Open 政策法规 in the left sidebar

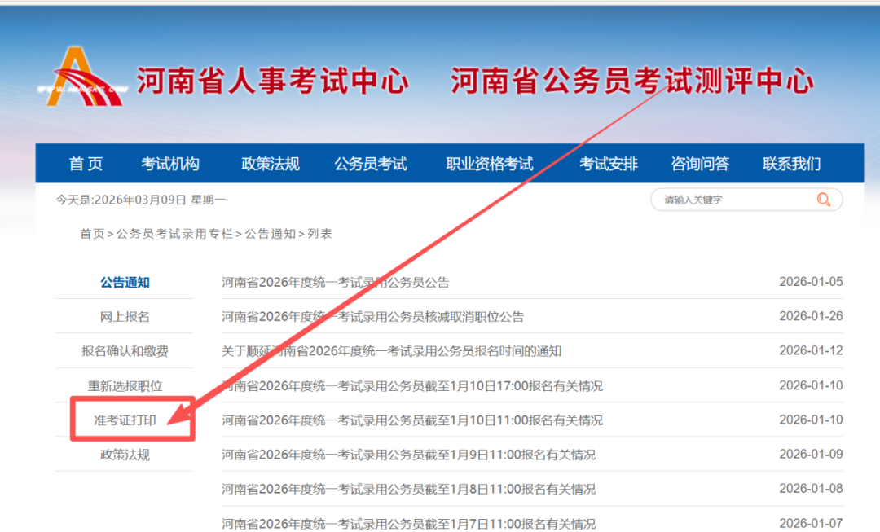pos(125,455)
